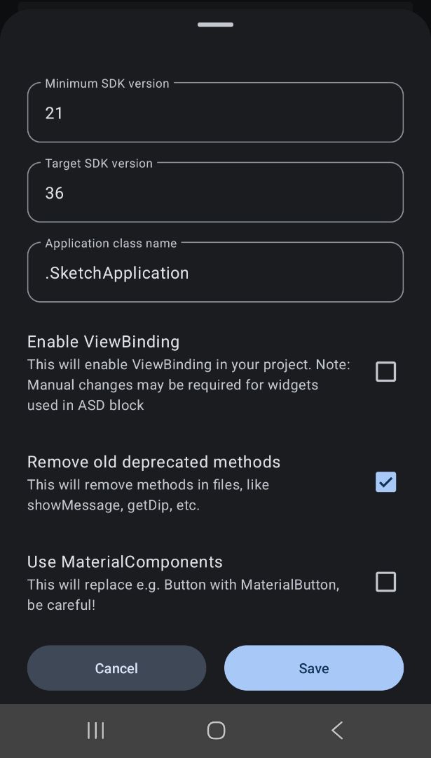Click the Cancel button
The image size is (431, 758).
pos(116,668)
